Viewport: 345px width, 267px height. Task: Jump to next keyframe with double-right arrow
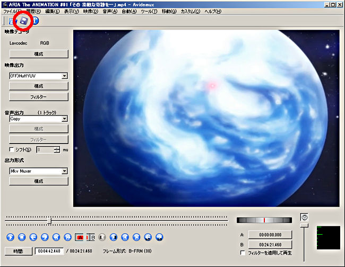click(67, 237)
